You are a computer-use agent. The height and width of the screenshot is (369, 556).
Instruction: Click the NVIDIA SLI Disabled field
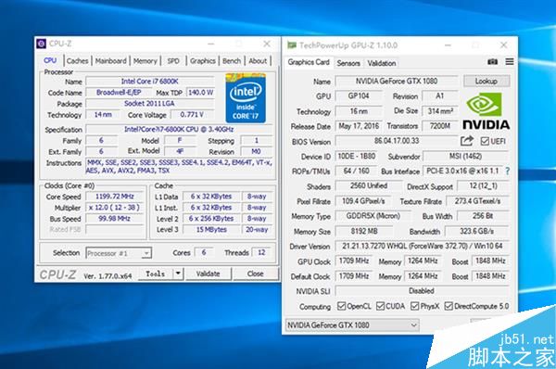422,290
